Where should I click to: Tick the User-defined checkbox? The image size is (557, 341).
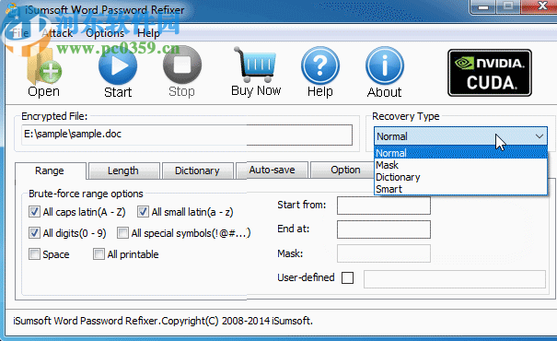tap(347, 277)
